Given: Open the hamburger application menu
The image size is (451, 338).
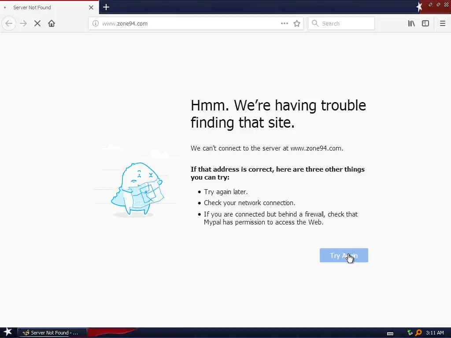Looking at the screenshot, I should pyautogui.click(x=442, y=24).
